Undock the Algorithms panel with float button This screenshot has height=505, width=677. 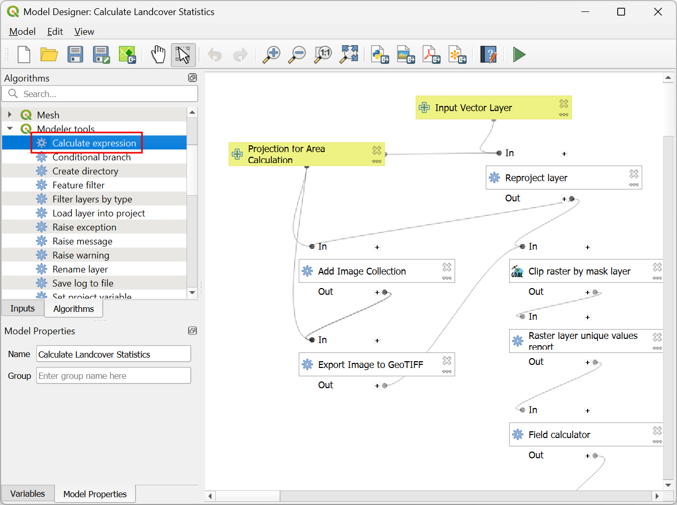(192, 78)
